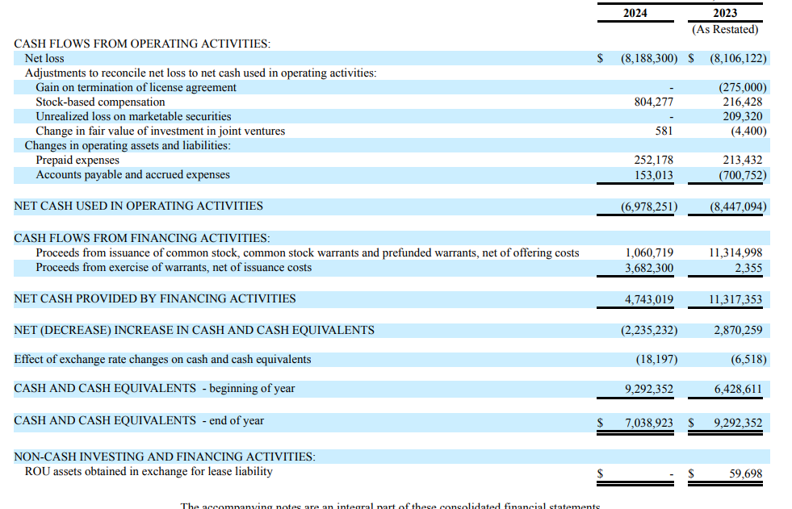The width and height of the screenshot is (792, 509).
Task: Click 'The accompanying notes are an integral part' footnote
Action: [391, 506]
